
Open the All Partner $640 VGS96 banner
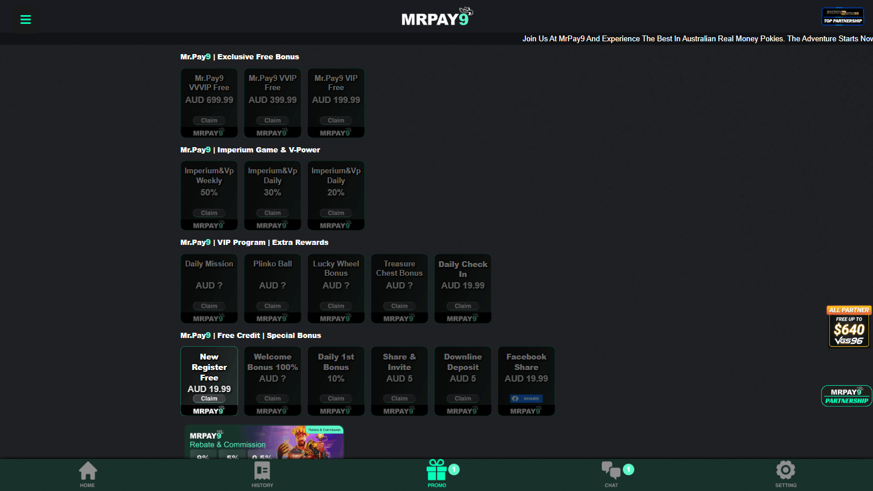(x=849, y=326)
